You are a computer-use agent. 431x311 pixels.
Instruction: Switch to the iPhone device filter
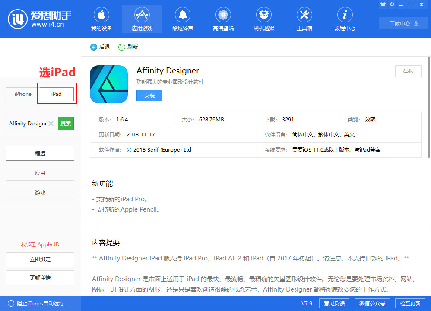click(22, 94)
